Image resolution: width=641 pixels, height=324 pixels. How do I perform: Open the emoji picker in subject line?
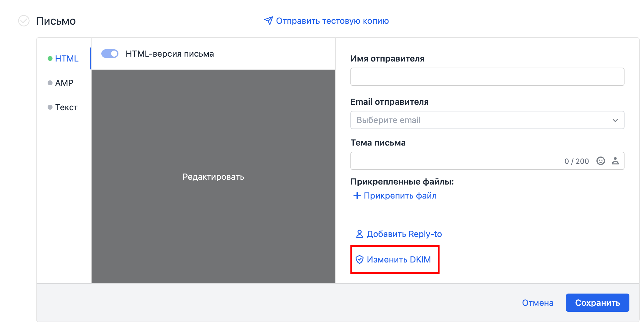click(x=601, y=161)
